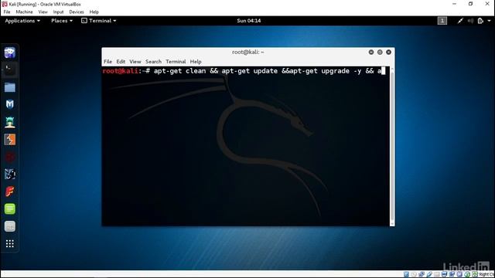Click the terminal window vertical scrollbar

392,146
